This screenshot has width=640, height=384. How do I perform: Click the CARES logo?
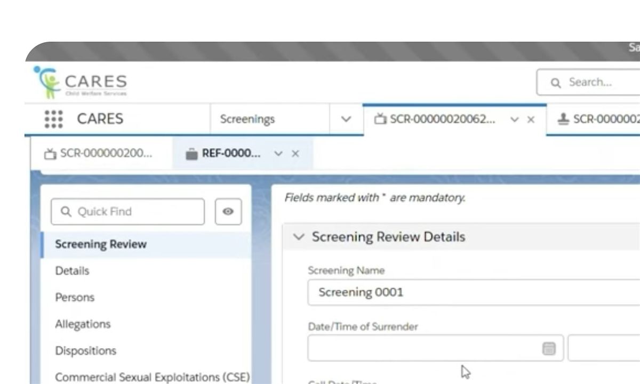point(81,83)
